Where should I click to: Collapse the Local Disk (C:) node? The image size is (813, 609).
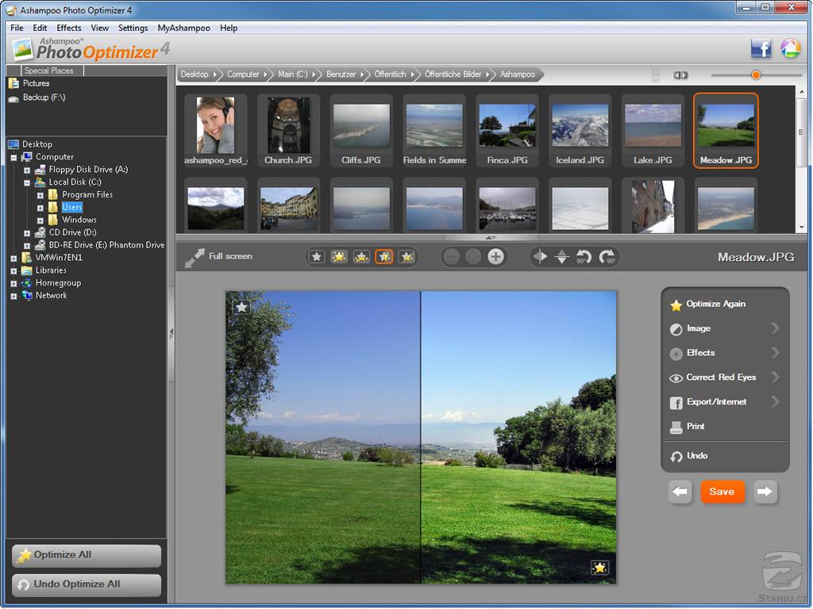tap(27, 182)
